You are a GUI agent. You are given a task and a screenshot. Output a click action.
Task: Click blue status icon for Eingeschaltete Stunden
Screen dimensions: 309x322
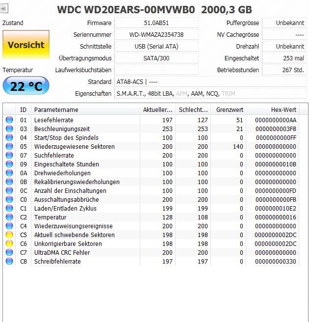pyautogui.click(x=9, y=164)
